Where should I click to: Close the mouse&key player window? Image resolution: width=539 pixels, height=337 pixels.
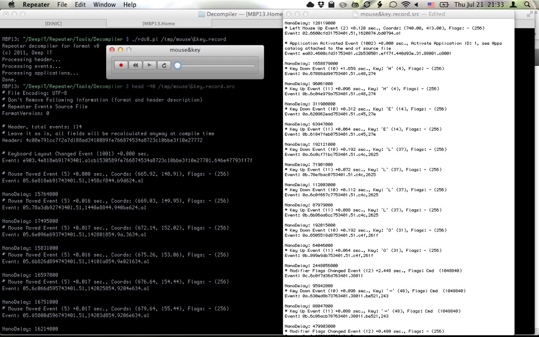click(112, 50)
